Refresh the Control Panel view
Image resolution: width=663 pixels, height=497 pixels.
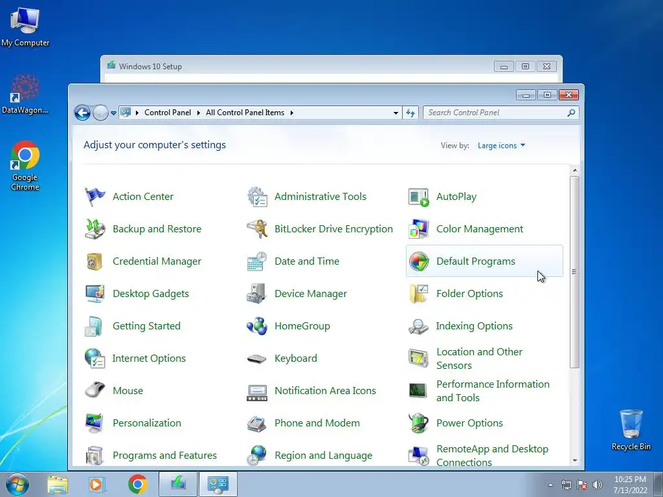(x=410, y=113)
